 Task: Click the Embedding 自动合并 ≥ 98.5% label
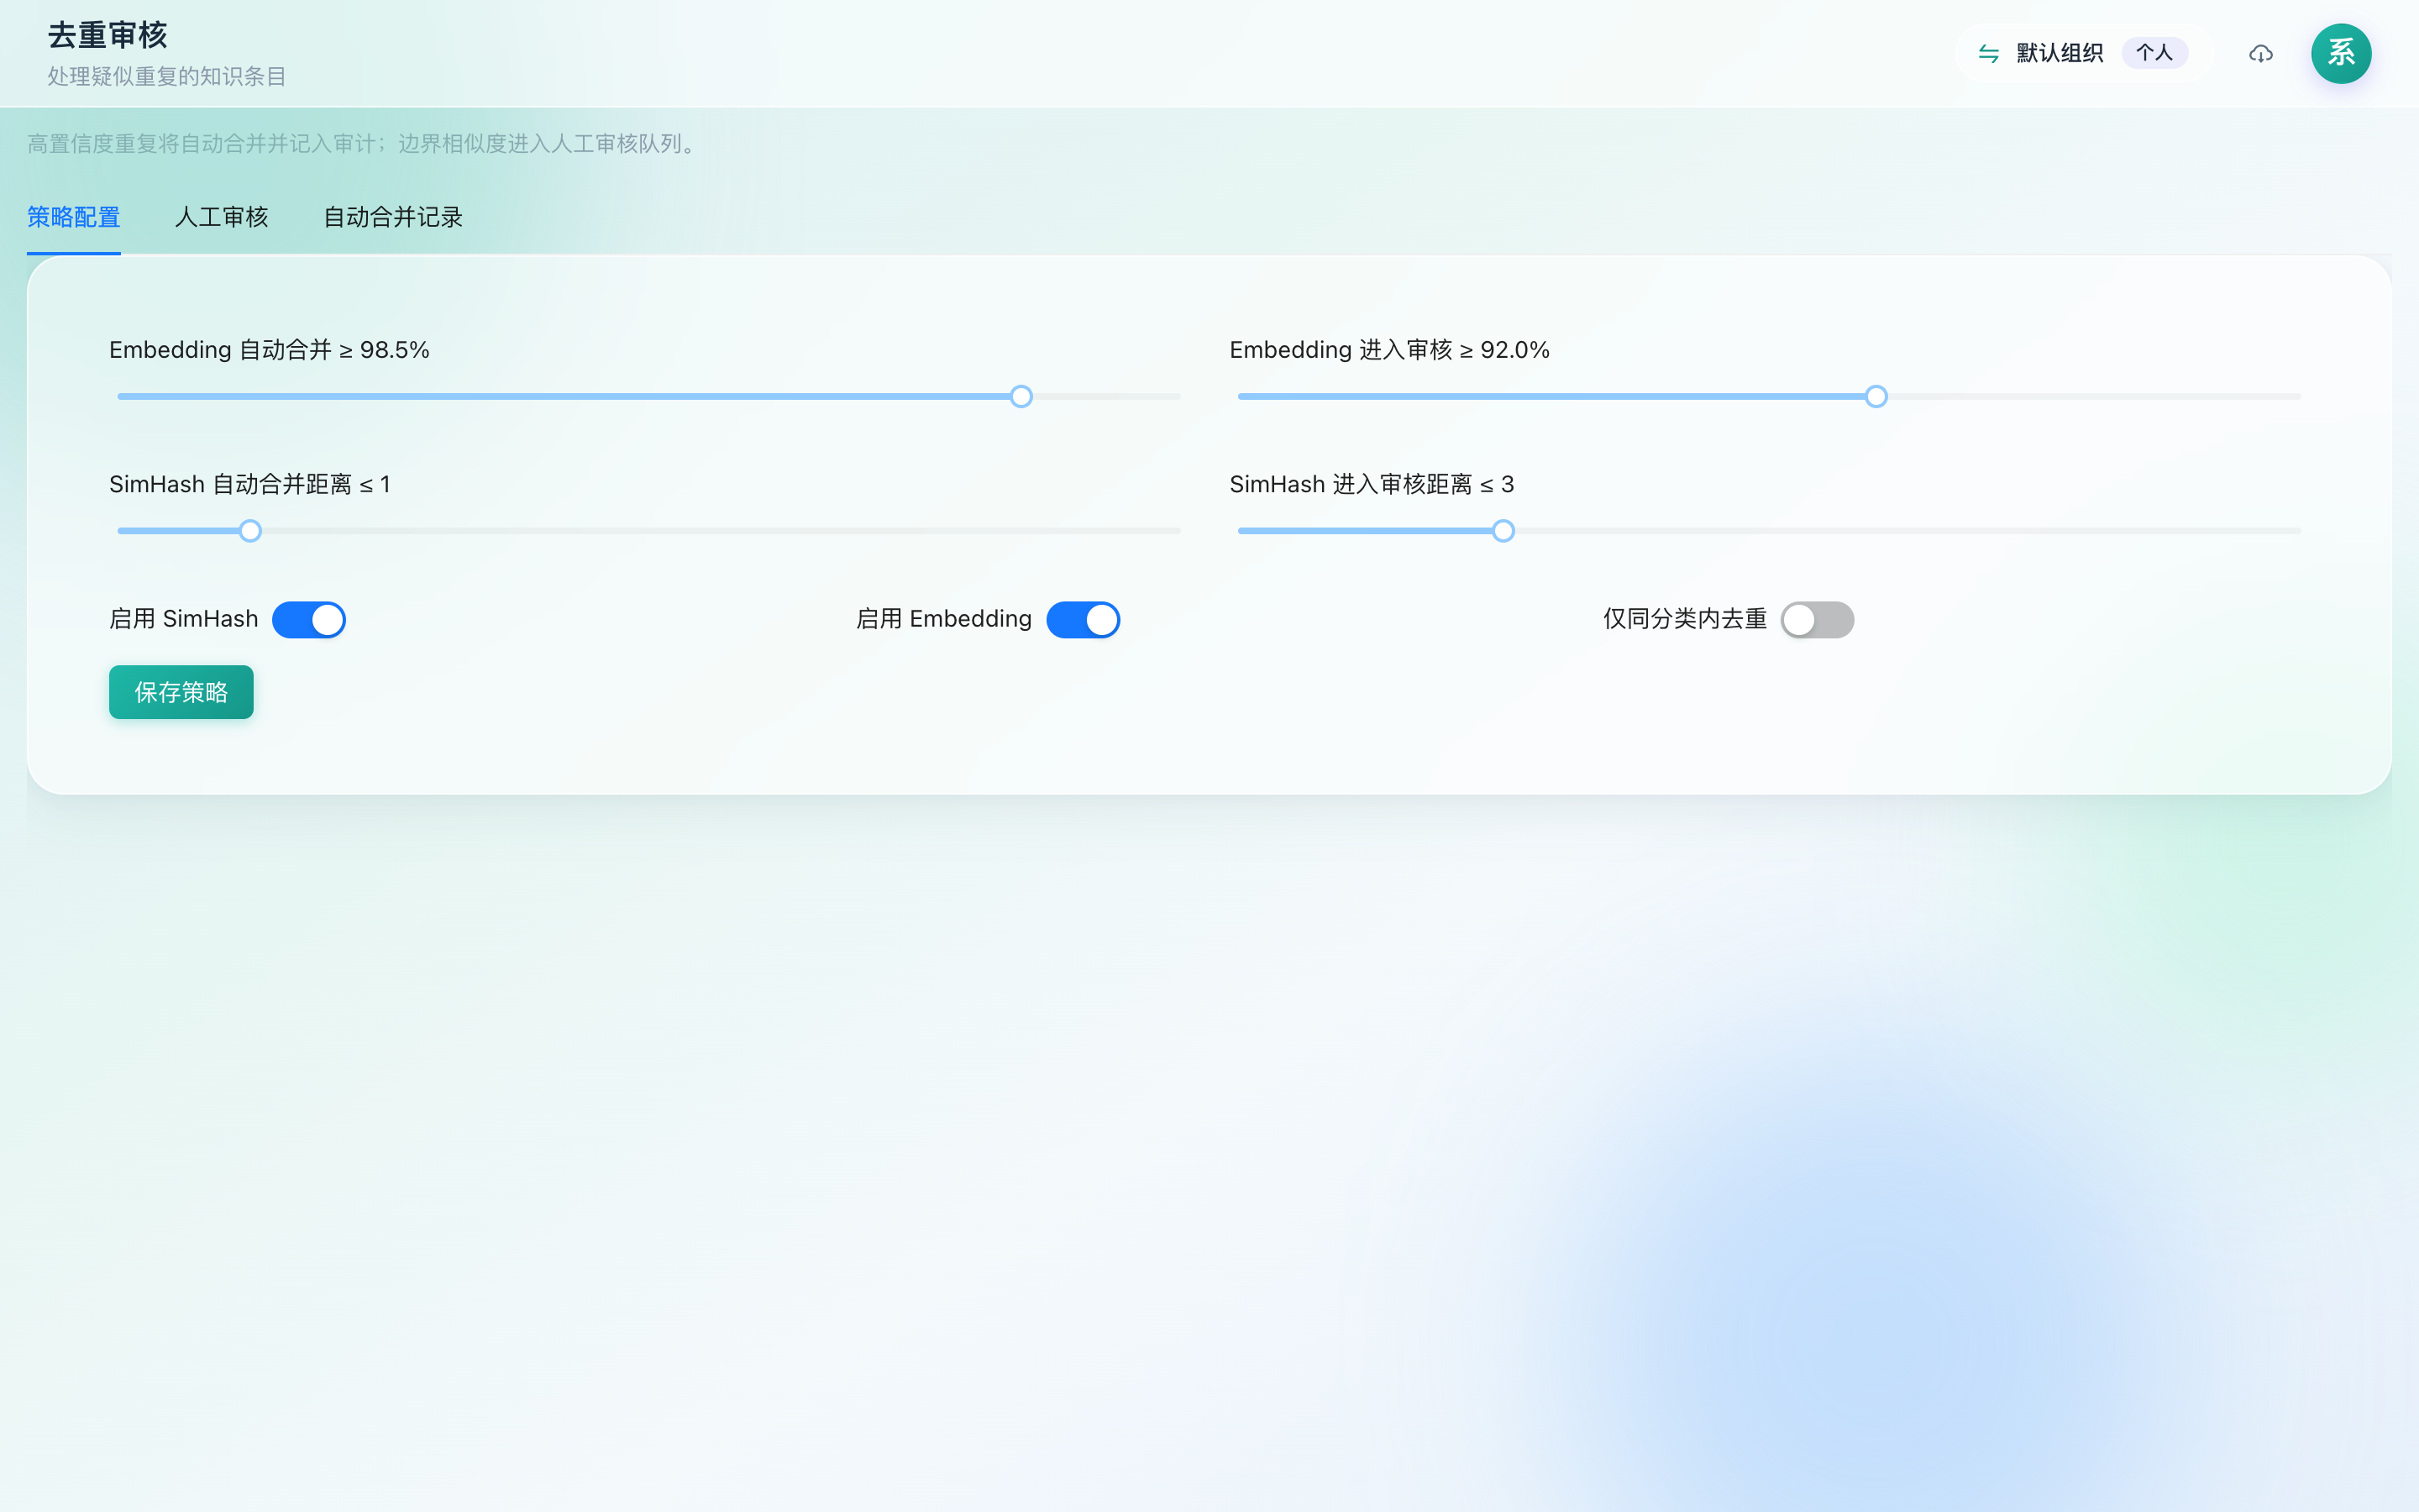(269, 350)
